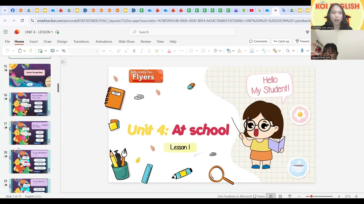The width and height of the screenshot is (364, 204).
Task: Expand the New Slide dropdown arrow
Action: [45, 51]
